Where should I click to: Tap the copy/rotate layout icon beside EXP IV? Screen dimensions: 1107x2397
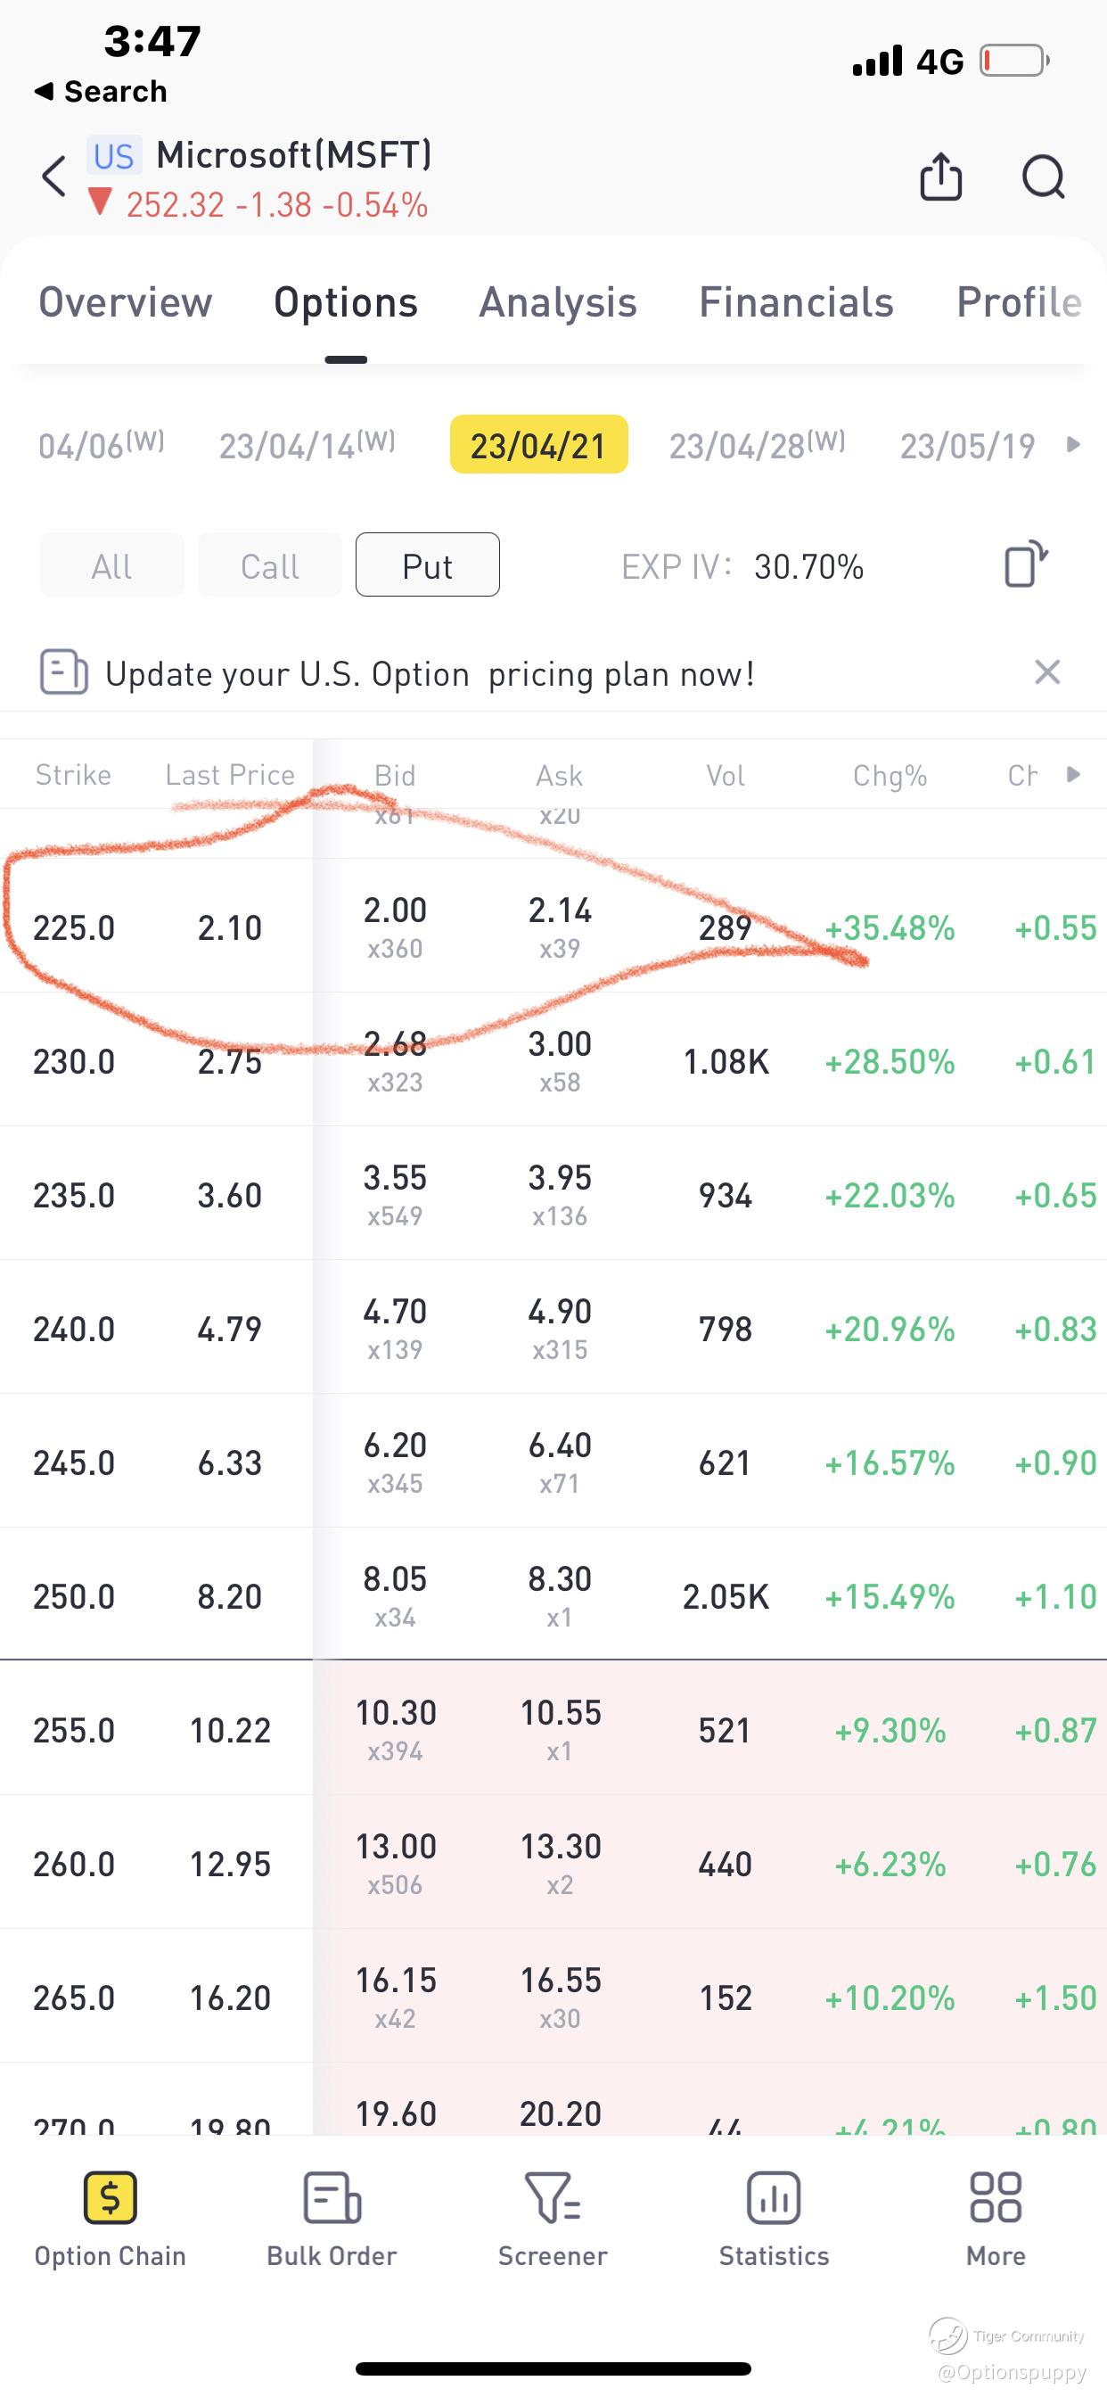point(1025,564)
